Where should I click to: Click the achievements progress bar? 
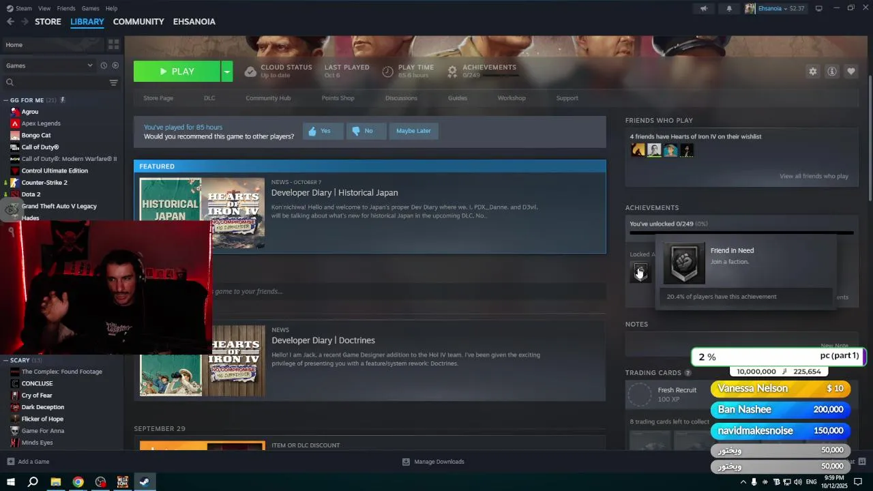point(741,233)
